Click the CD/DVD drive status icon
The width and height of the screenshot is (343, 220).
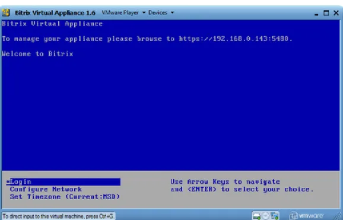265,216
